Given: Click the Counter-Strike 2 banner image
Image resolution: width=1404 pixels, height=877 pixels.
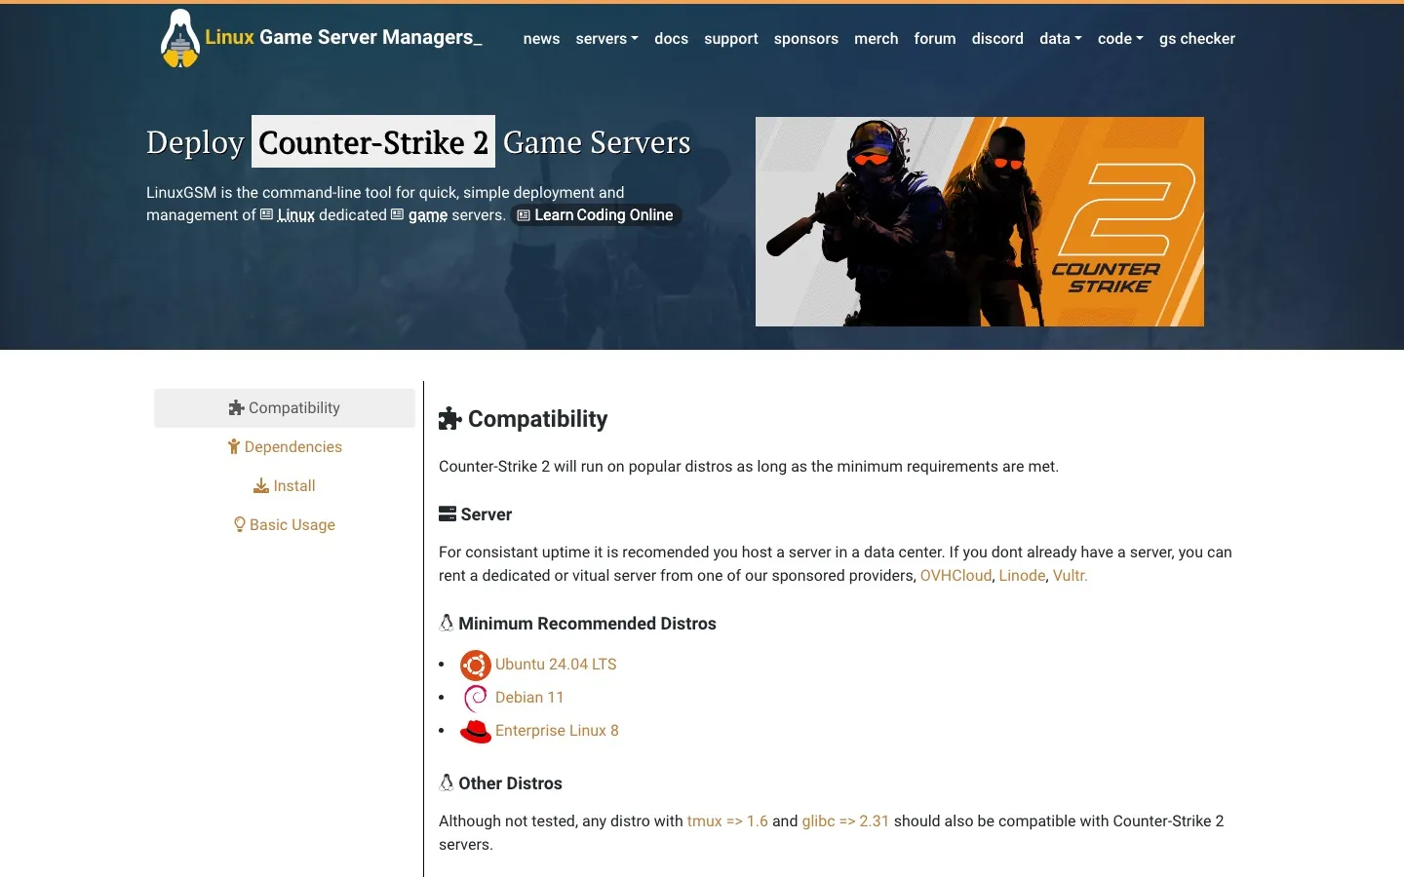Looking at the screenshot, I should coord(980,221).
